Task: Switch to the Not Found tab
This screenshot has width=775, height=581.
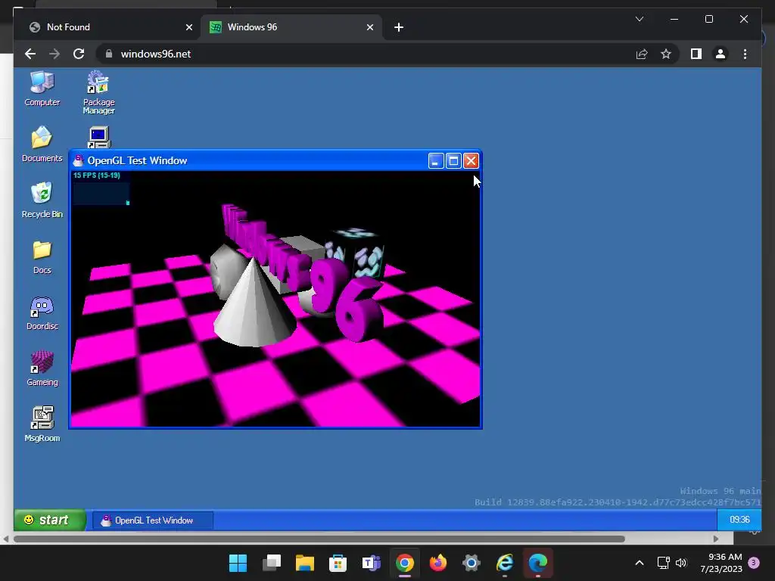Action: 111,27
